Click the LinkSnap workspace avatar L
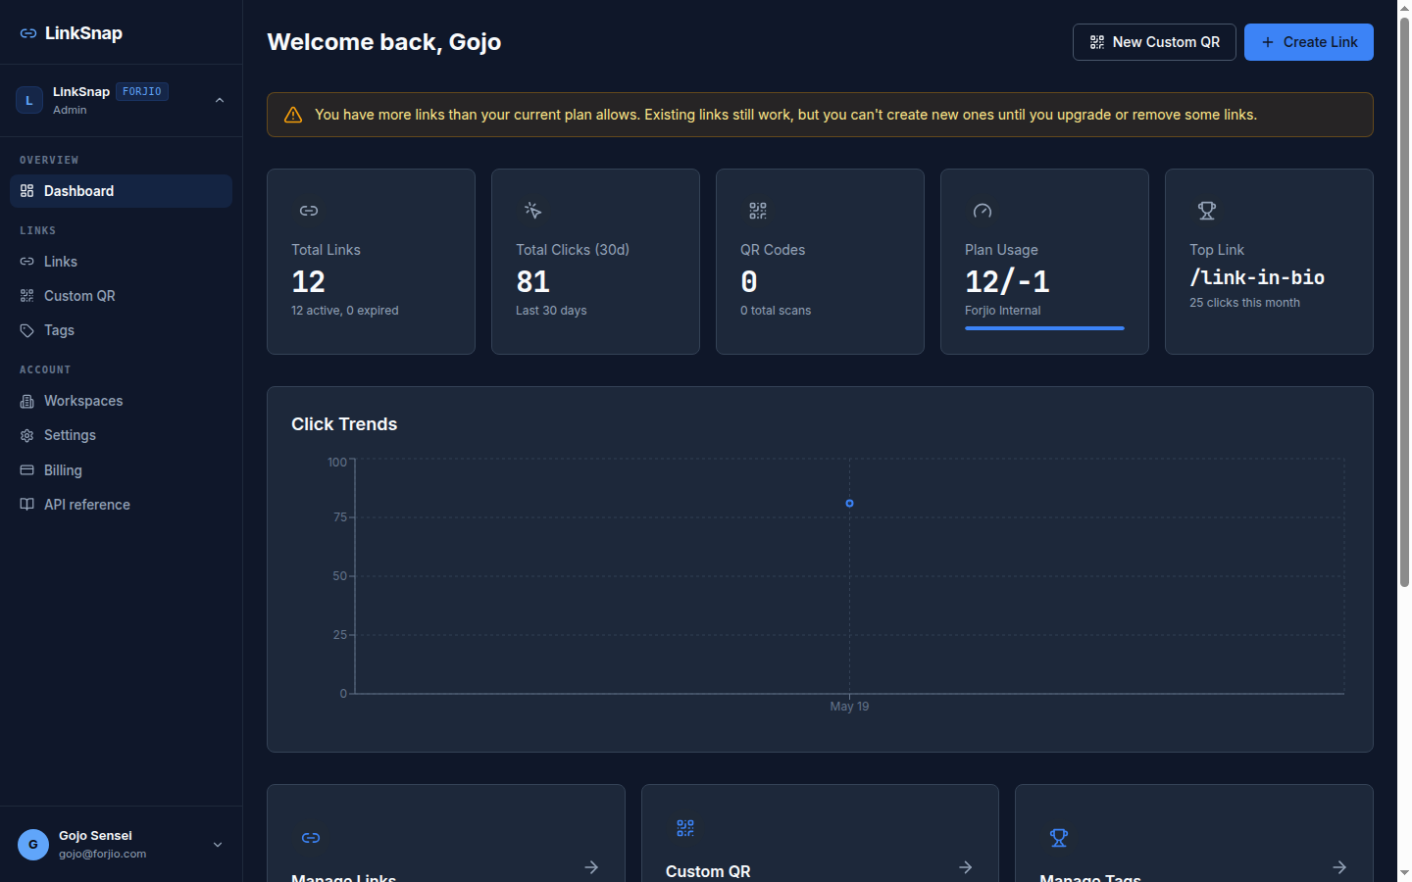1412x882 pixels. tap(29, 100)
